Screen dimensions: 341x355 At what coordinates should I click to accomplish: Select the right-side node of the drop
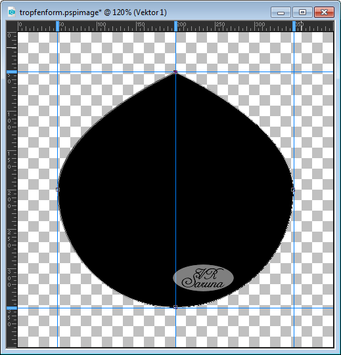coord(293,190)
